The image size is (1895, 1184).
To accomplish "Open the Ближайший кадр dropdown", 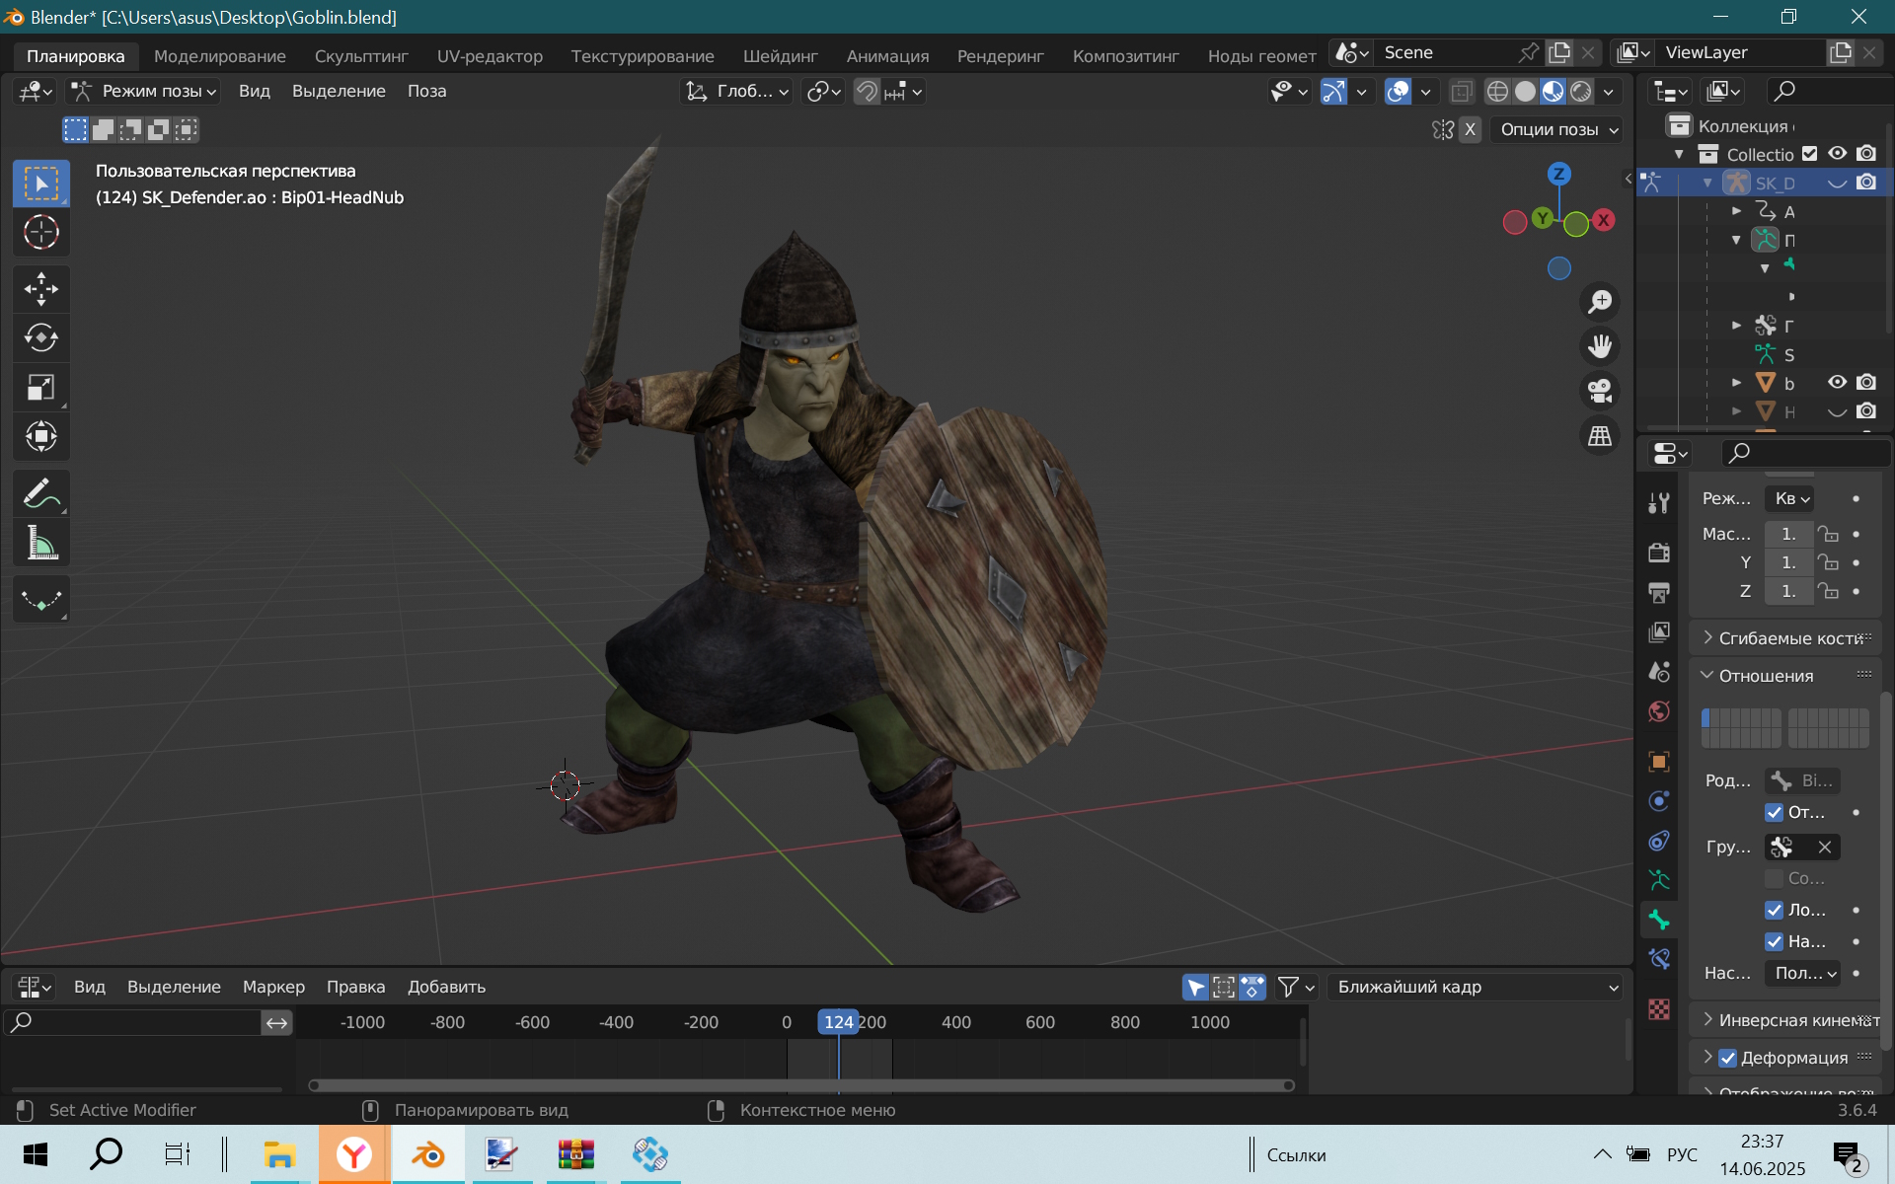I will tap(1475, 987).
